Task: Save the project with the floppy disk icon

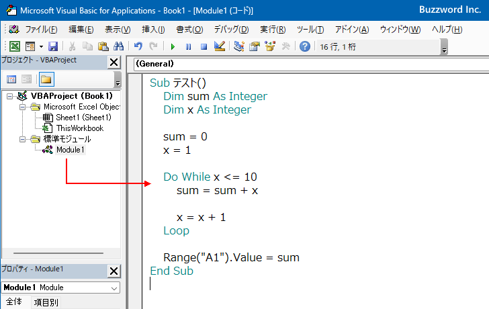Action: [x=53, y=46]
